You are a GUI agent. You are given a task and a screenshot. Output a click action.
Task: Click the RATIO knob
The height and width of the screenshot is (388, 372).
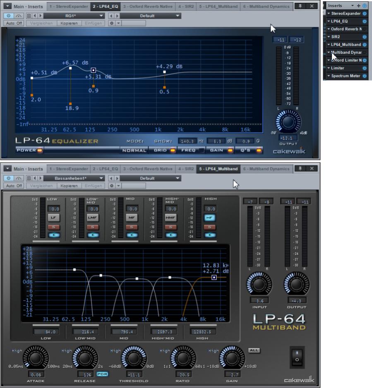pyautogui.click(x=183, y=358)
